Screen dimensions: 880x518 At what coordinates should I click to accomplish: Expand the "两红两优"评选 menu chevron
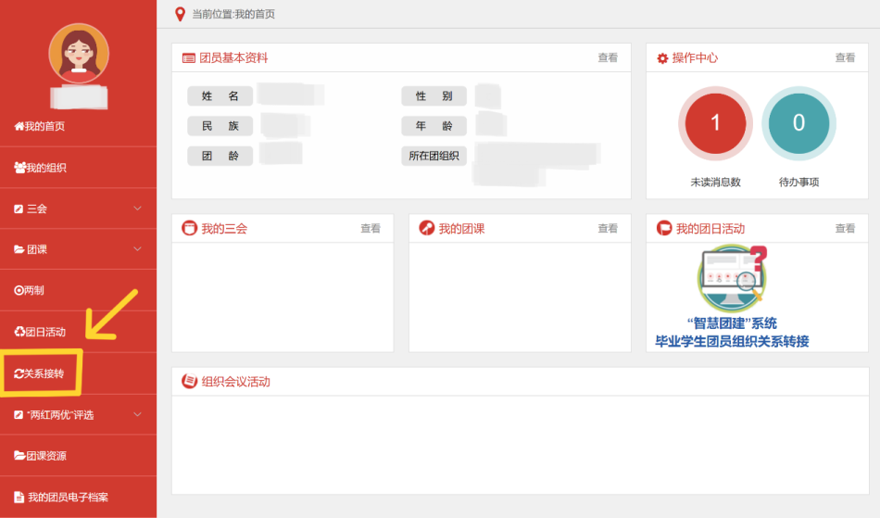coord(137,414)
